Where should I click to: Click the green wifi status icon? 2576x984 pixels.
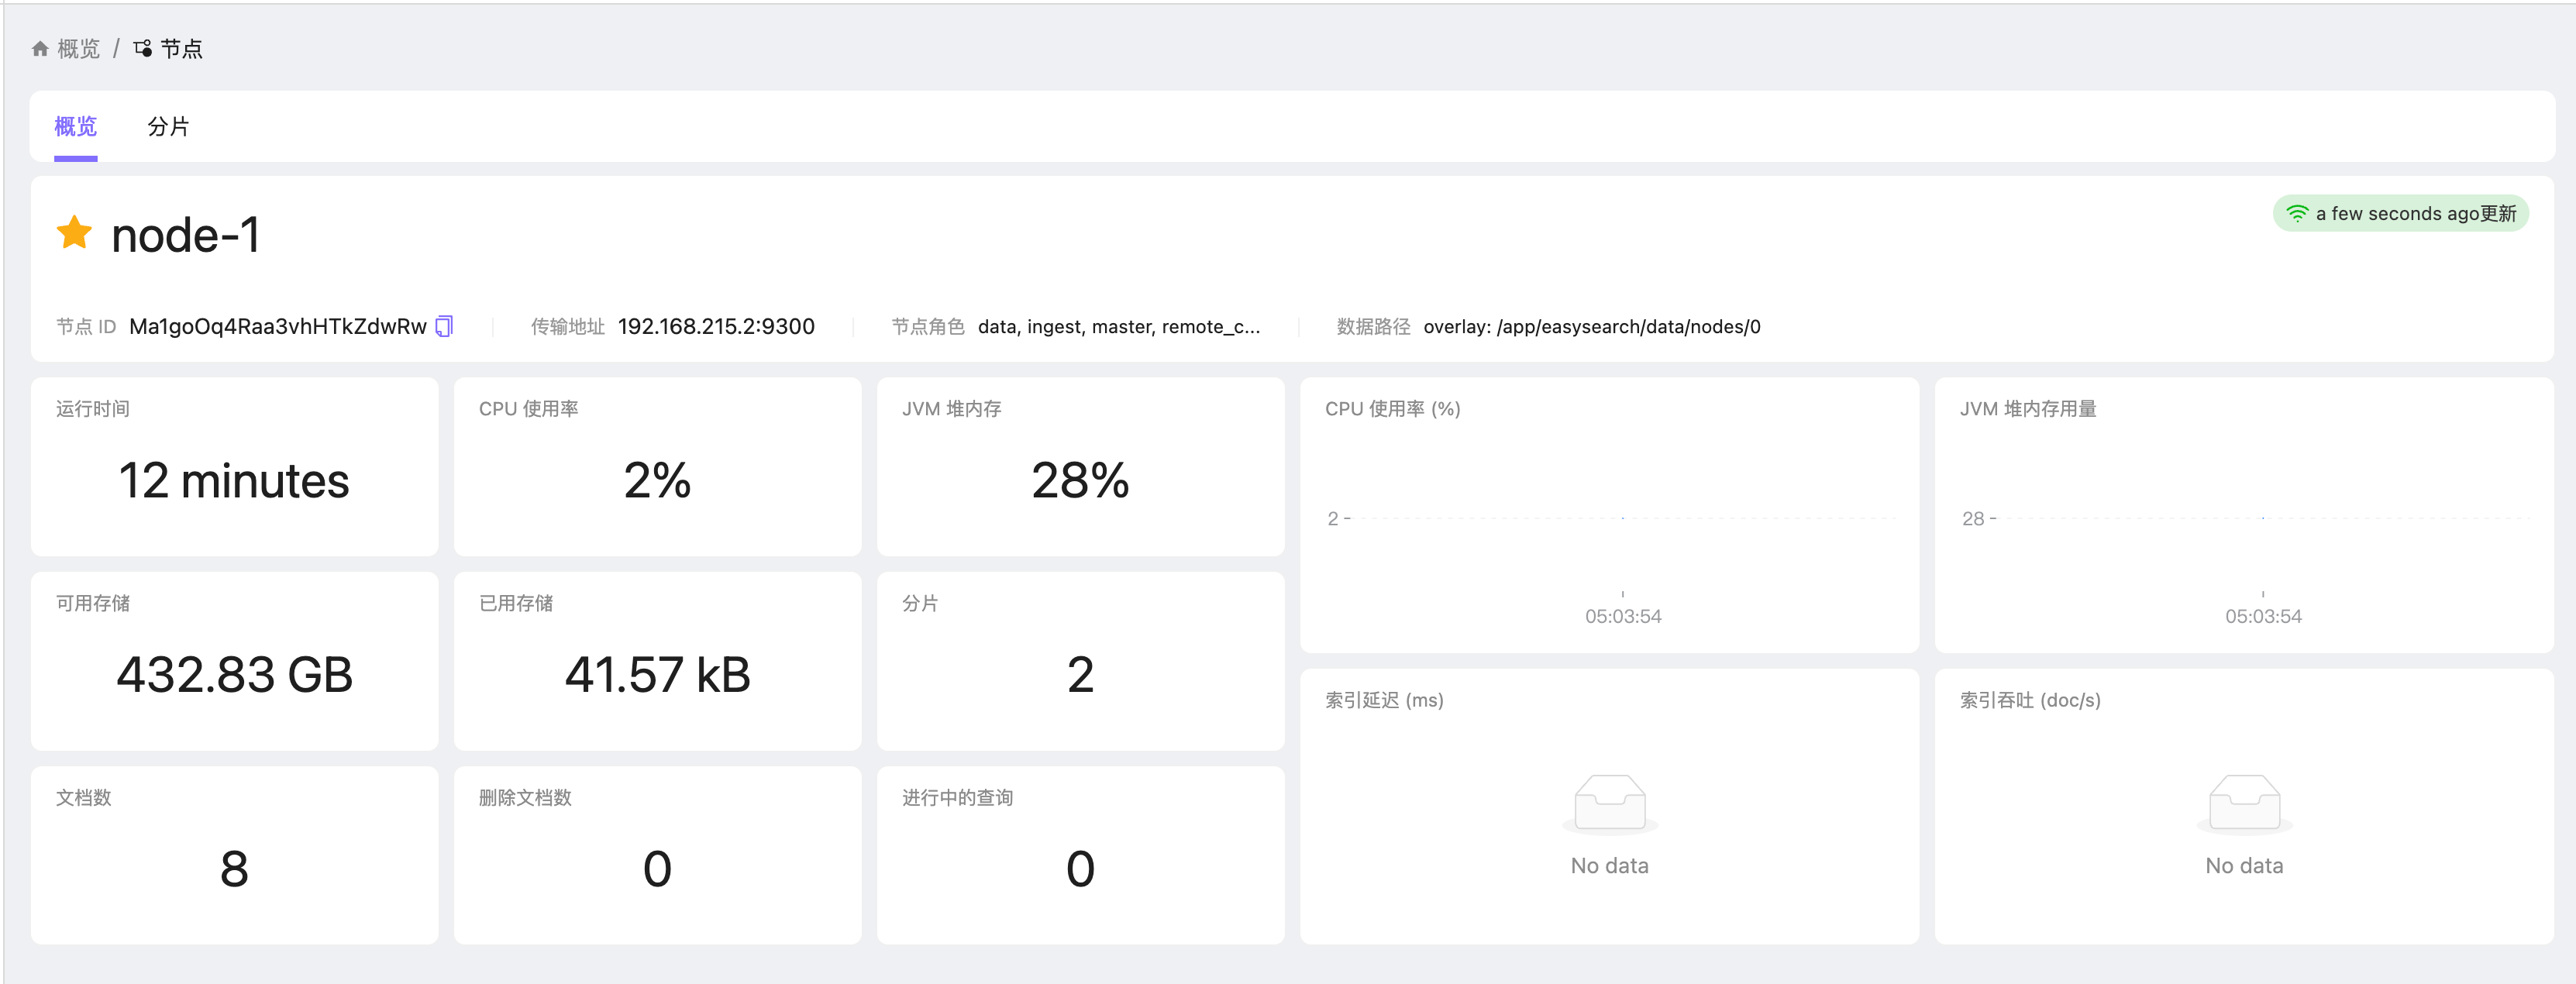coord(2297,213)
